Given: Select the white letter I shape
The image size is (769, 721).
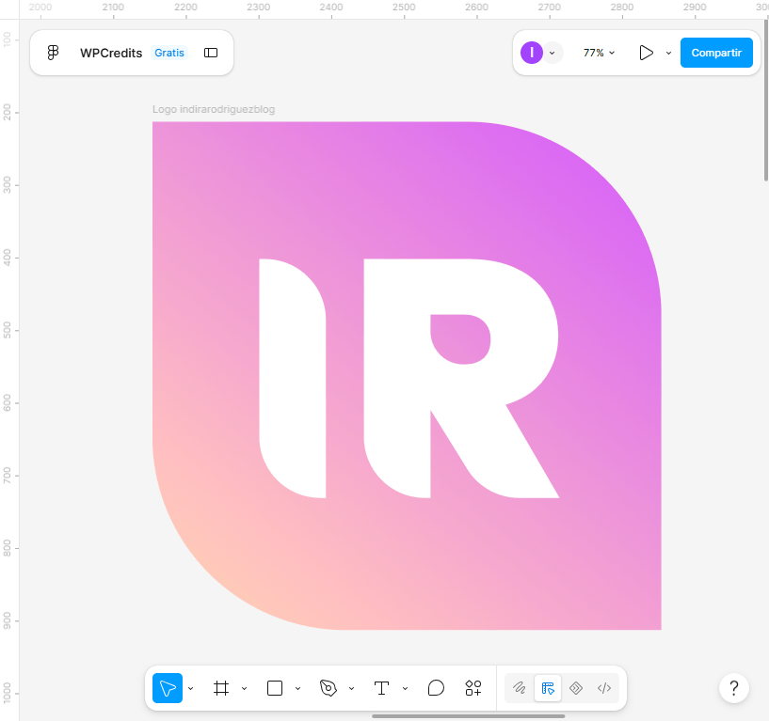Looking at the screenshot, I should [293, 378].
